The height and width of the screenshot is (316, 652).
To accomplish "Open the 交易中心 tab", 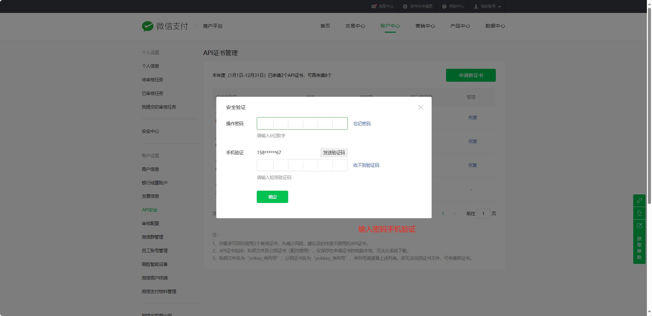I will (355, 26).
